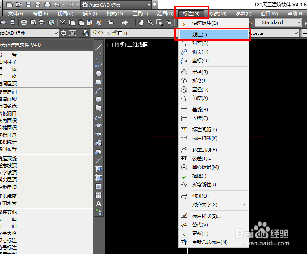
Task: Click 尺寸标注 in the Tianzheng panel
Action: coord(8,241)
